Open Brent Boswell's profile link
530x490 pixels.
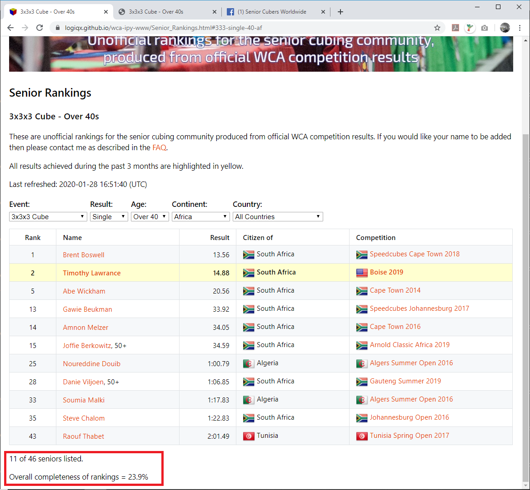coord(84,255)
